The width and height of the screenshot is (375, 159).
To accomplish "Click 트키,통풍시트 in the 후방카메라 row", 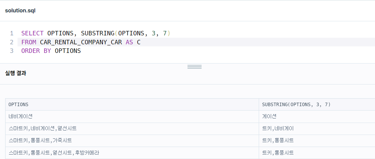I will tap(317, 153).
